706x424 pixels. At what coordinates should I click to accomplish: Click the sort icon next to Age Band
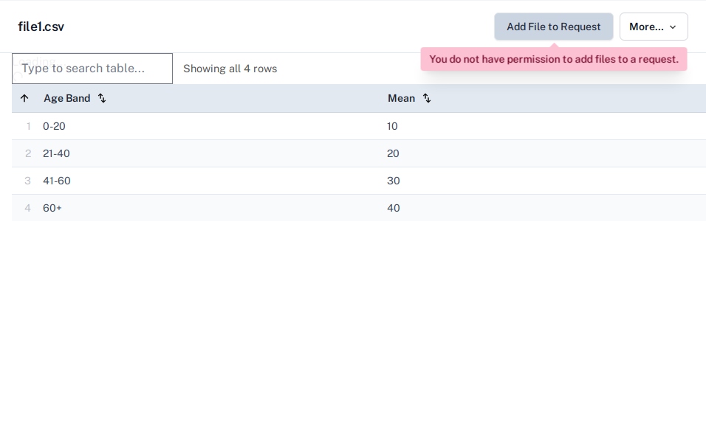pos(102,98)
